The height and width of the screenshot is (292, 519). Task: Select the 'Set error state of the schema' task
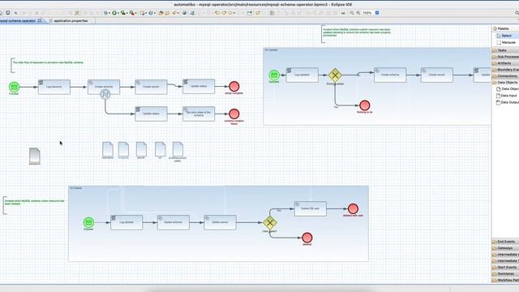point(199,114)
